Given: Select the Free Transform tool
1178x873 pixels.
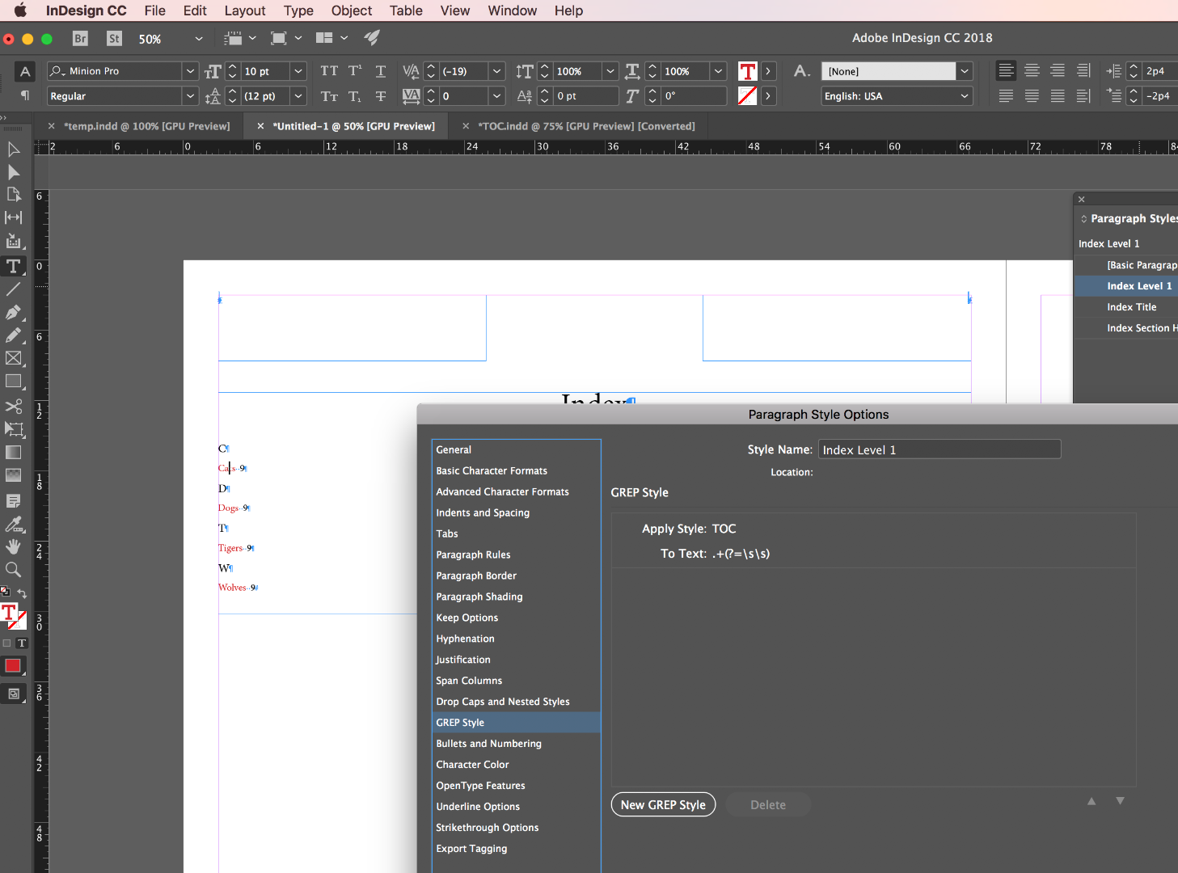Looking at the screenshot, I should coord(14,428).
